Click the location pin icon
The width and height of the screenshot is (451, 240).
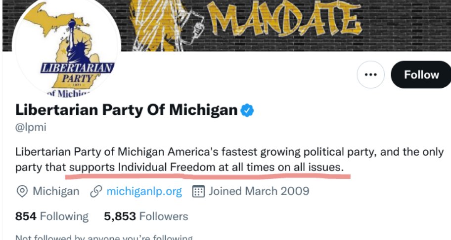pos(22,192)
